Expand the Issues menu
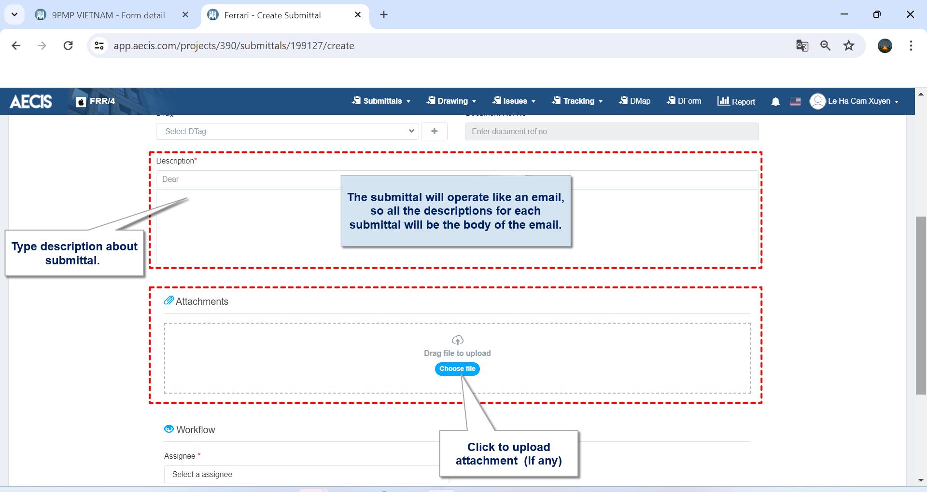 coord(514,101)
